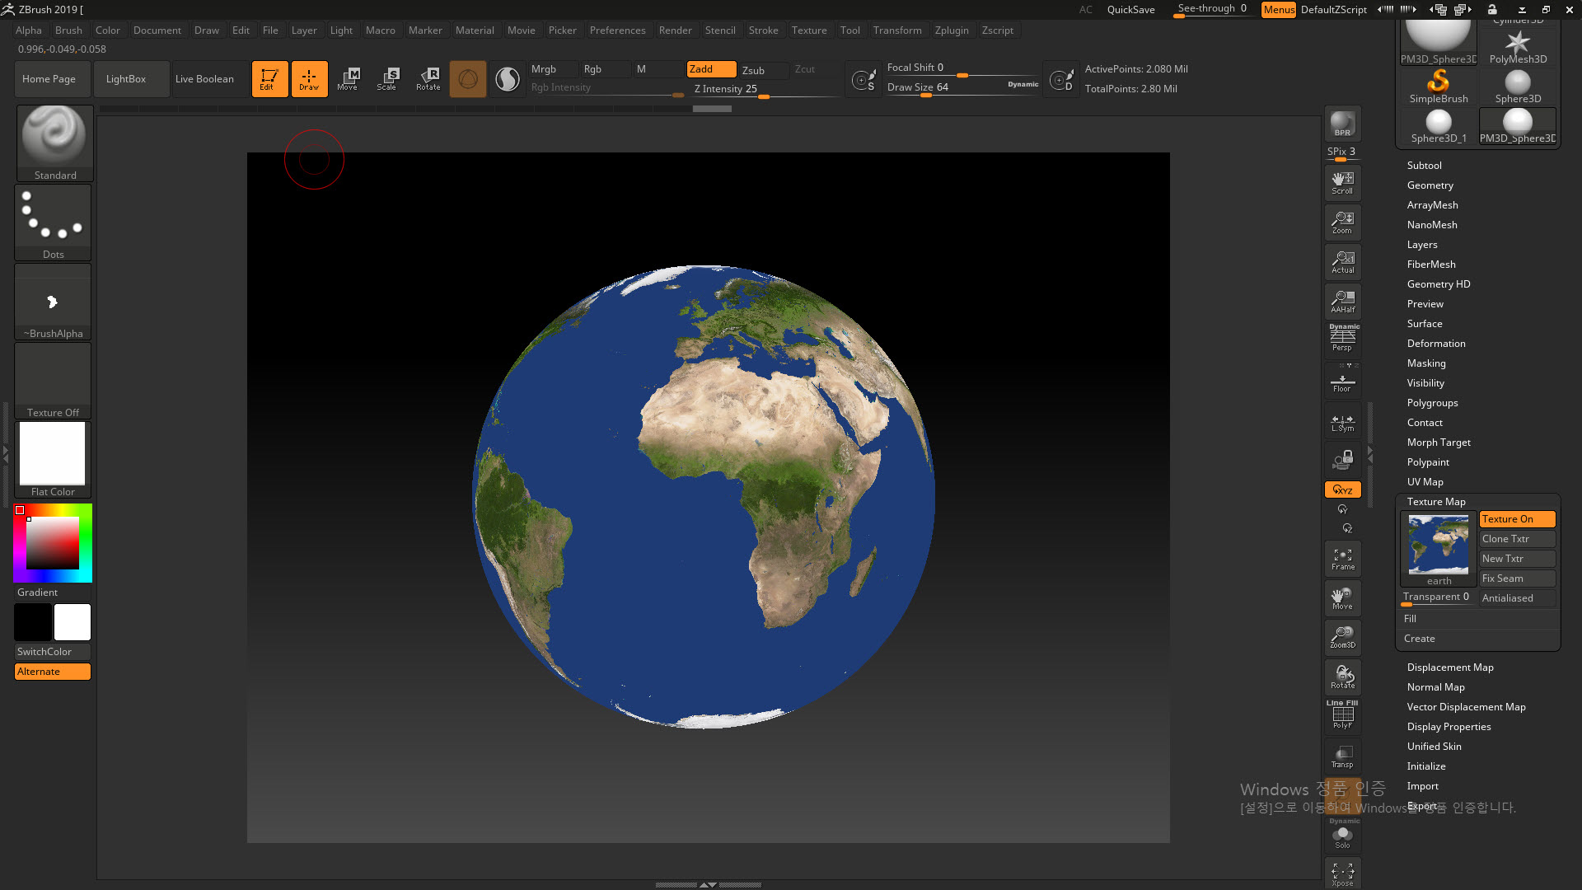Select the Rotate transform tool
Screen dimensions: 1582x890
[428, 79]
